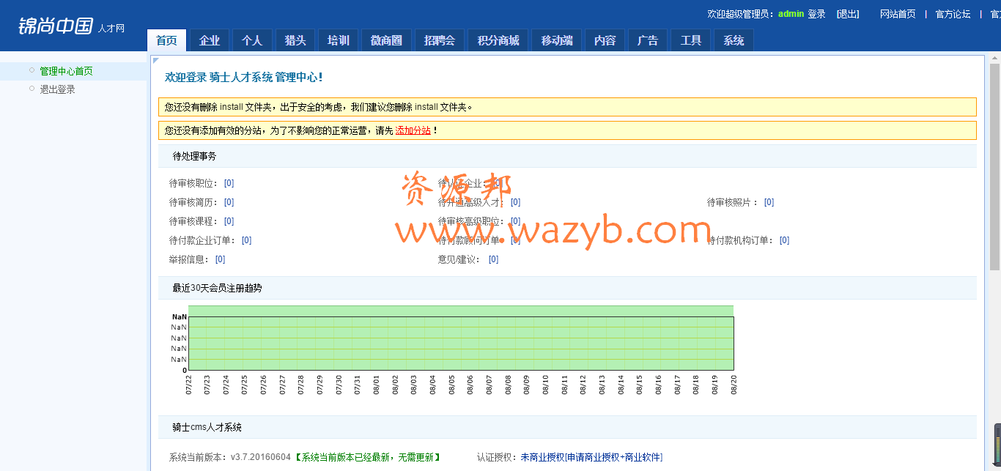Click the 系统当前版本已经最新，无需更新 notice
The width and height of the screenshot is (1001, 471).
click(368, 457)
